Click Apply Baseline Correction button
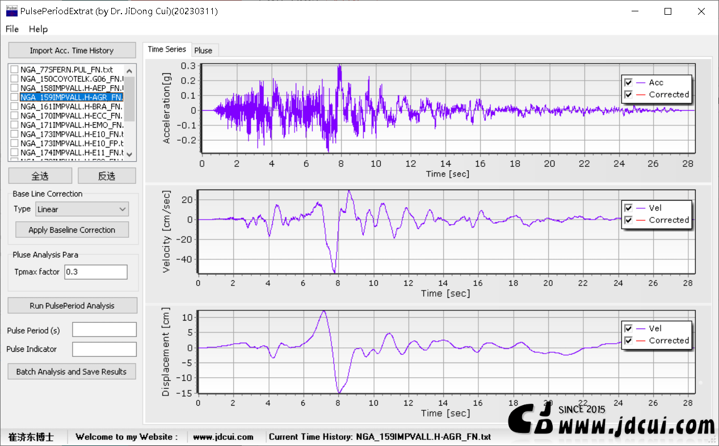 pos(72,230)
